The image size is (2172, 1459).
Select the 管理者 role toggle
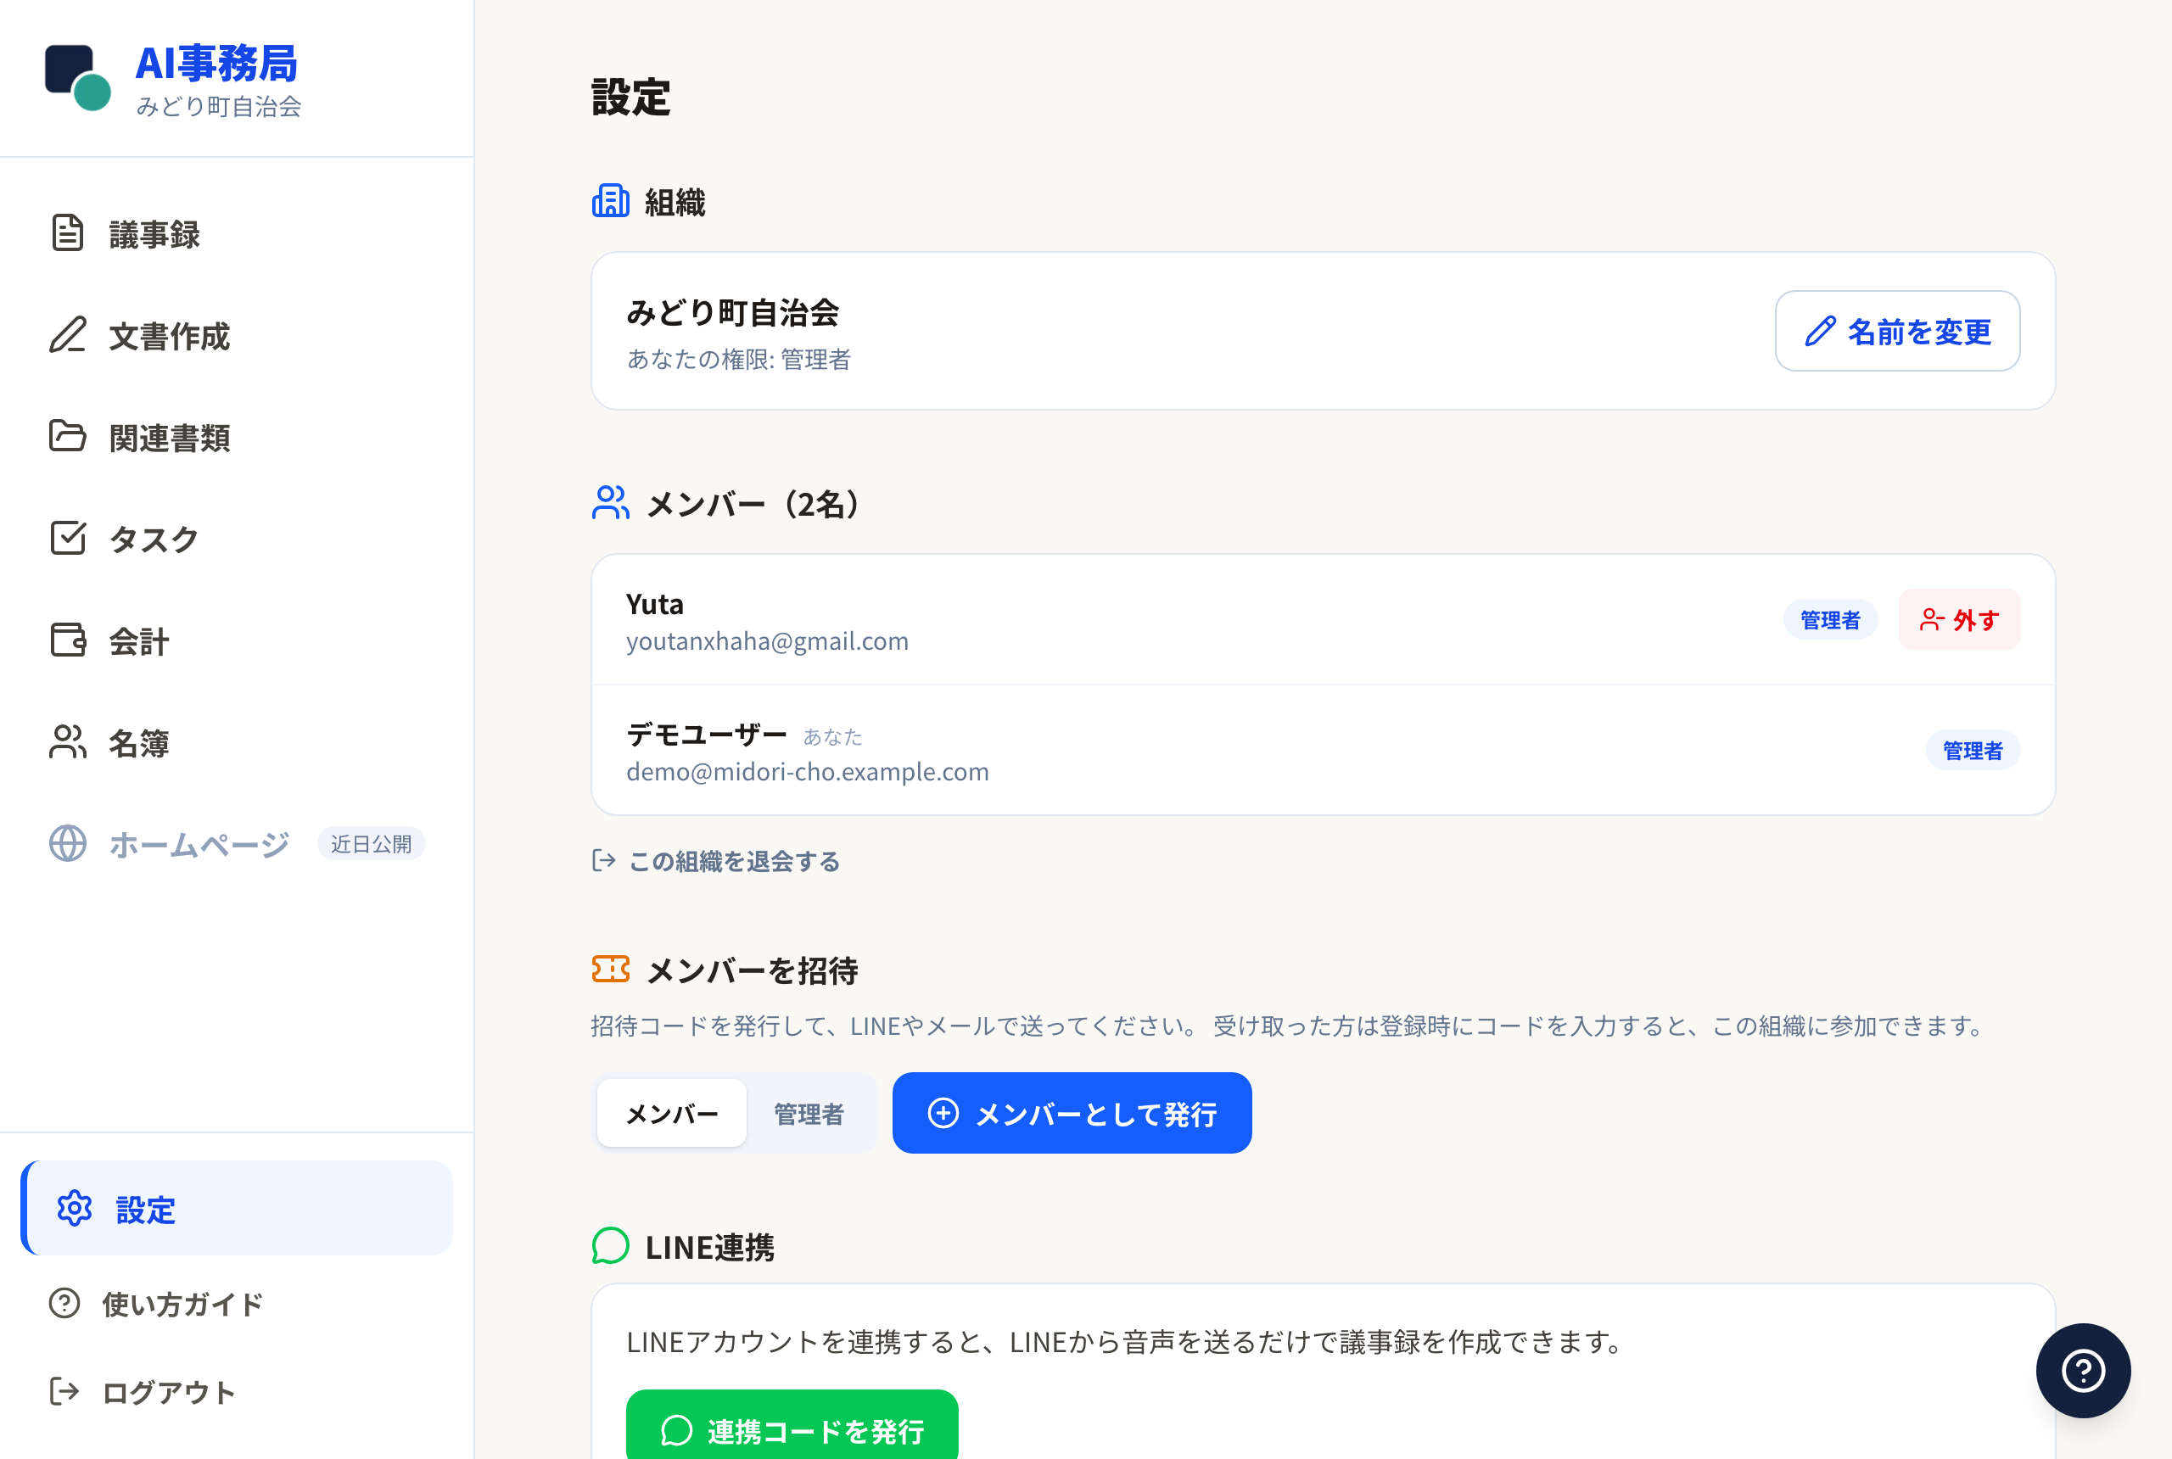tap(809, 1114)
